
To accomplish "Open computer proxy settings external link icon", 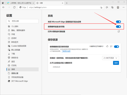I will coord(119,31).
